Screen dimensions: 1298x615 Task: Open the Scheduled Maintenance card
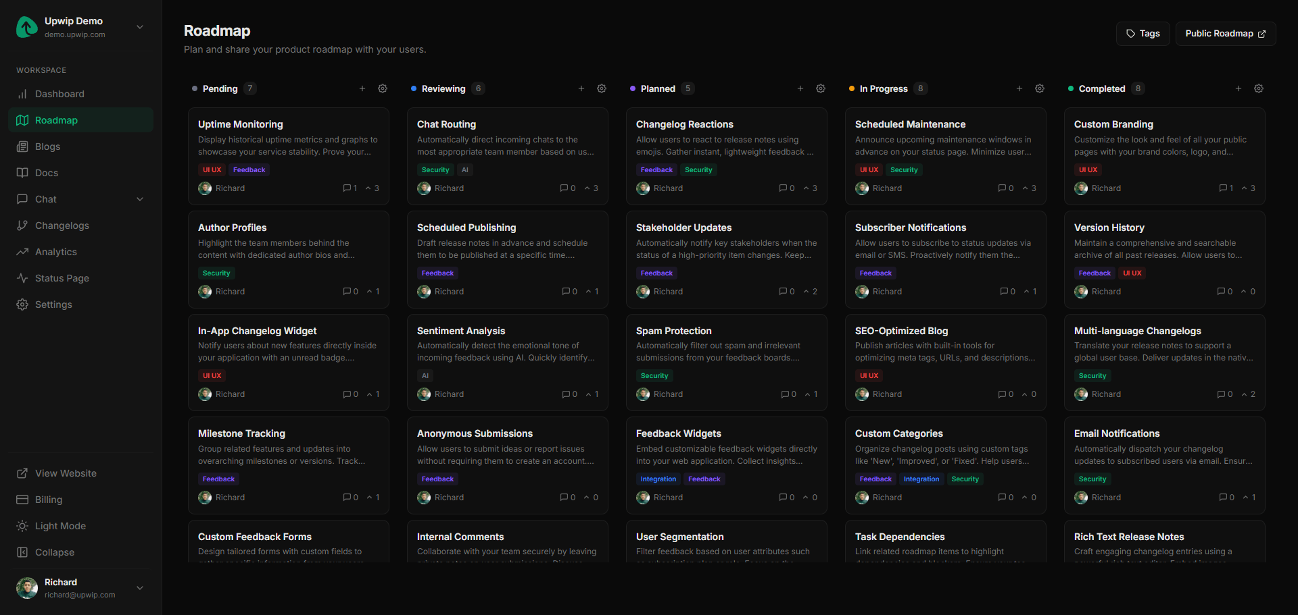[946, 157]
